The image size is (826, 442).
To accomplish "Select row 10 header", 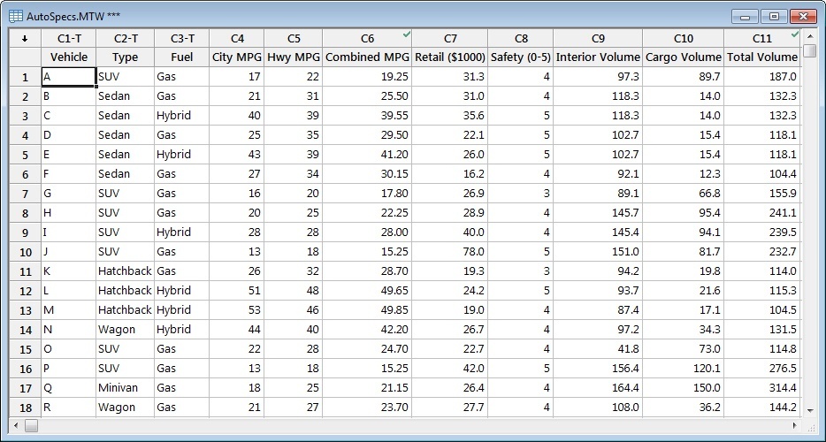I will click(25, 252).
